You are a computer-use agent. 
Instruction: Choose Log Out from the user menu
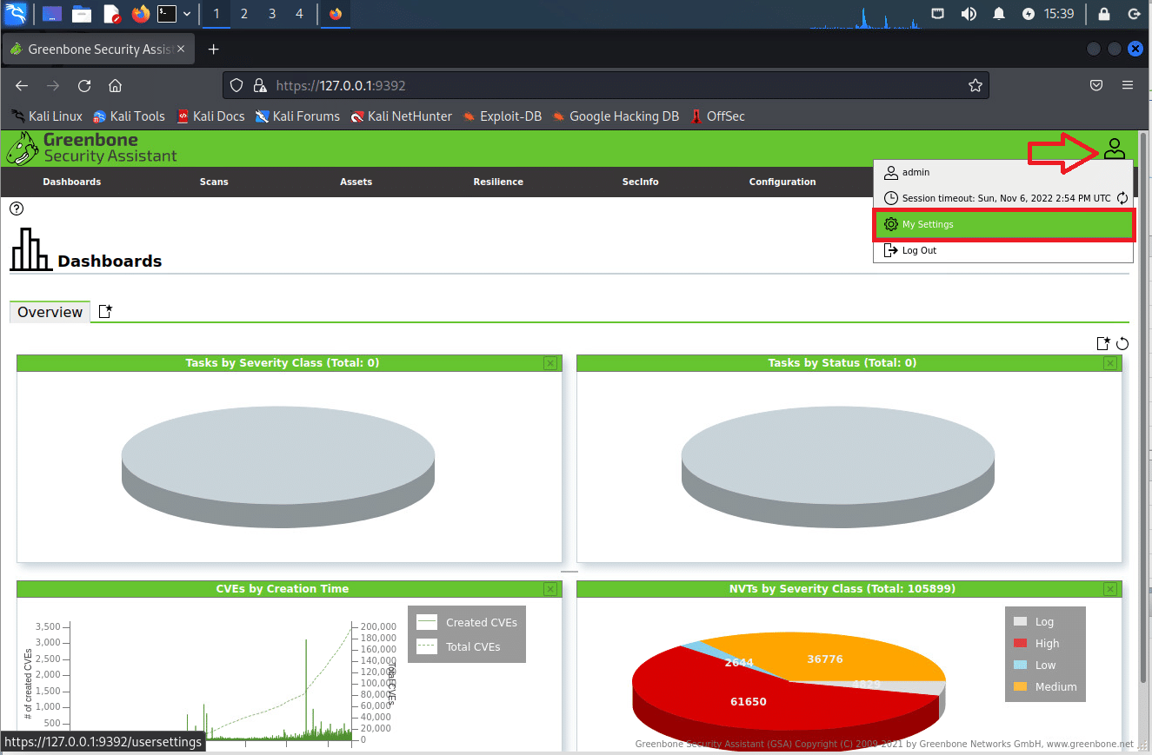(1004, 250)
